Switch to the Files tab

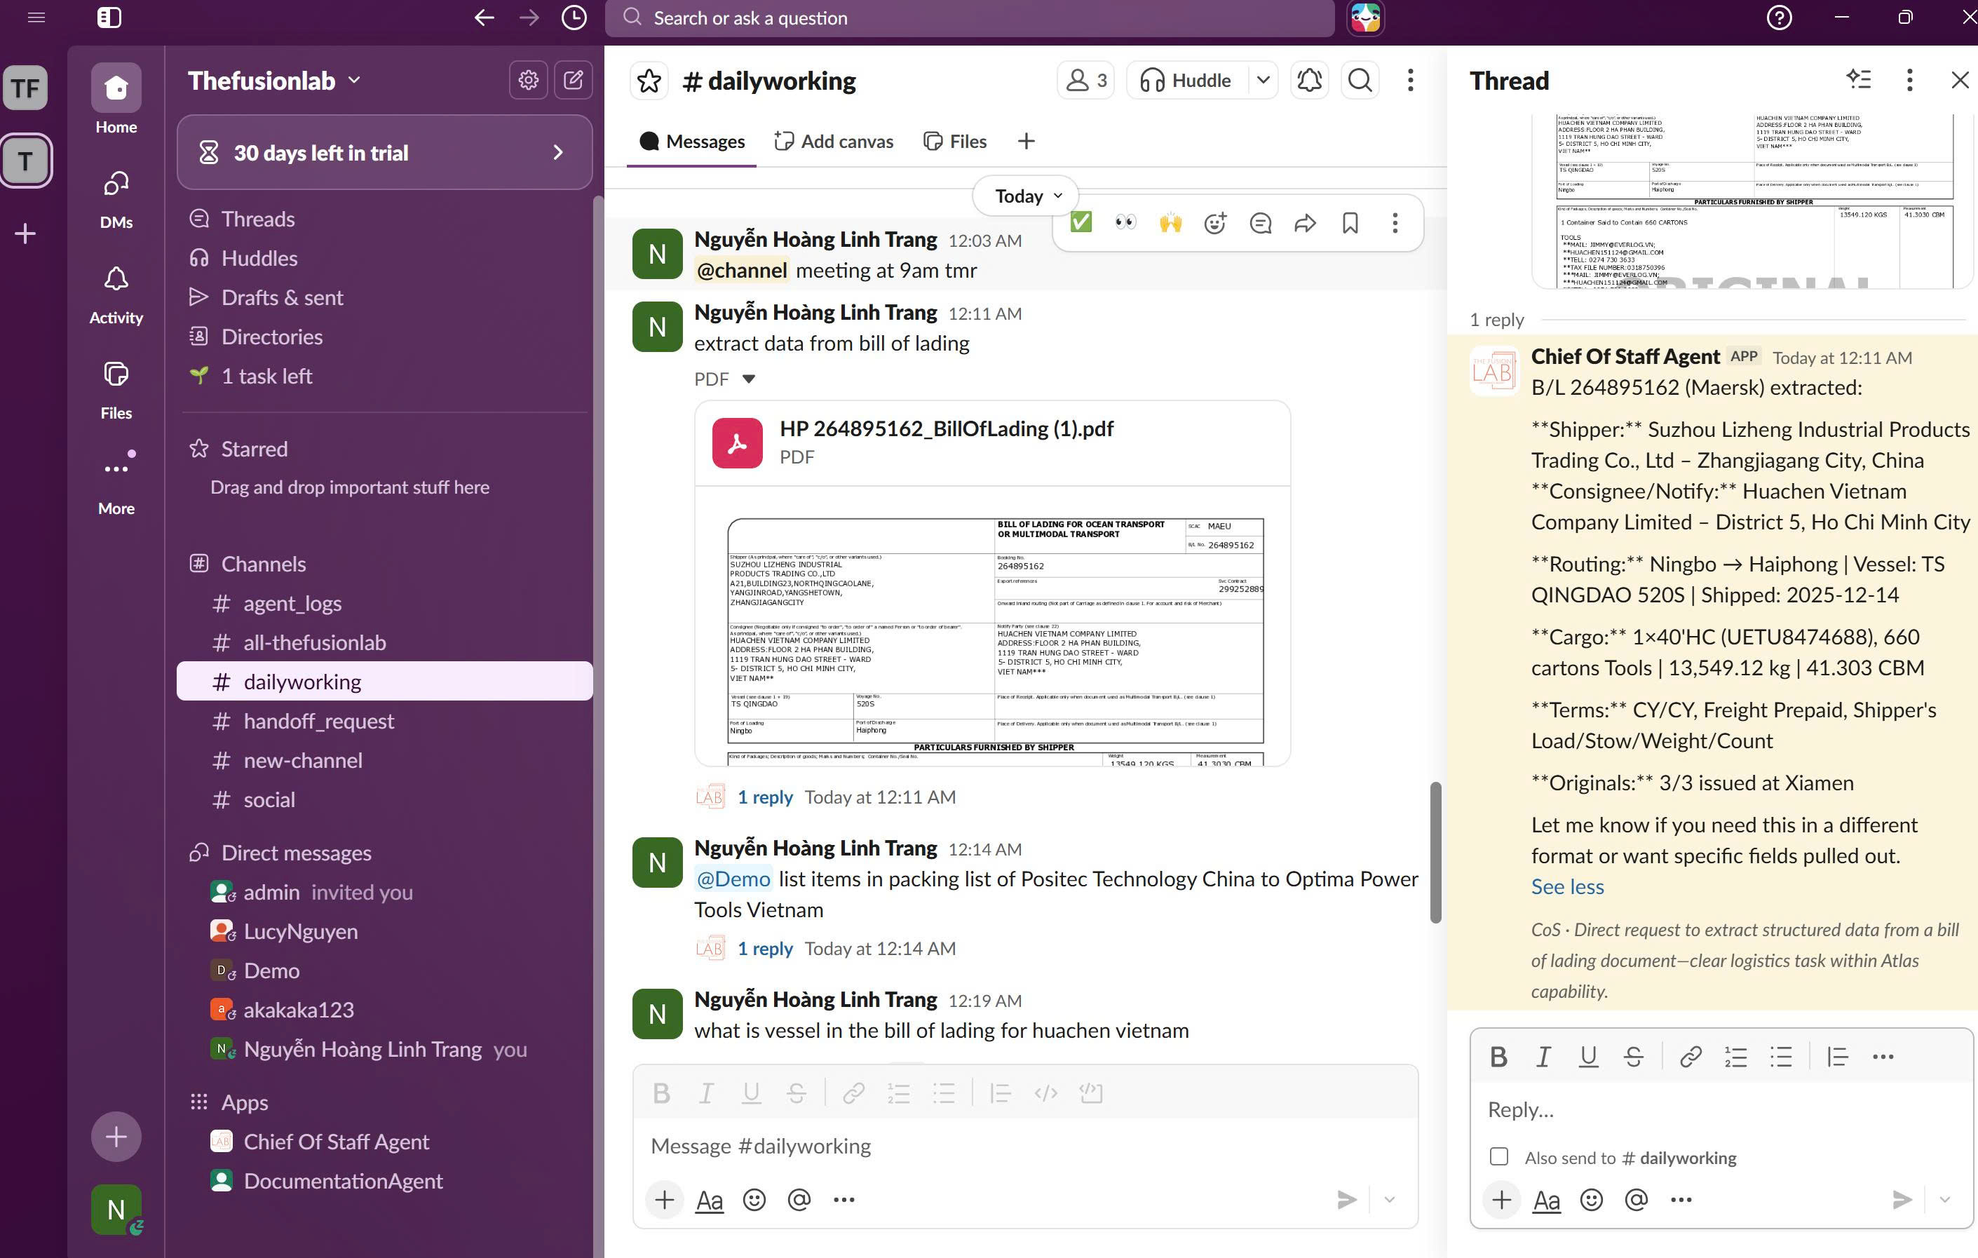(x=955, y=142)
